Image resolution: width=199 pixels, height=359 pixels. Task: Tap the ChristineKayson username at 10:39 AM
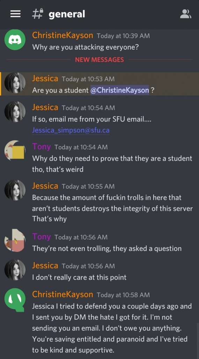(62, 35)
